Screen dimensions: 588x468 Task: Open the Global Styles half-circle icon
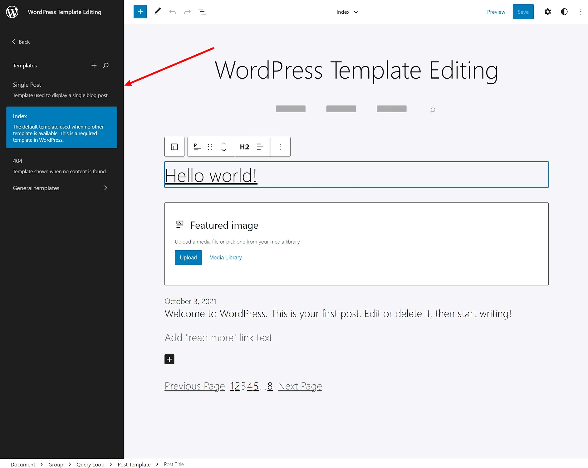coord(564,12)
